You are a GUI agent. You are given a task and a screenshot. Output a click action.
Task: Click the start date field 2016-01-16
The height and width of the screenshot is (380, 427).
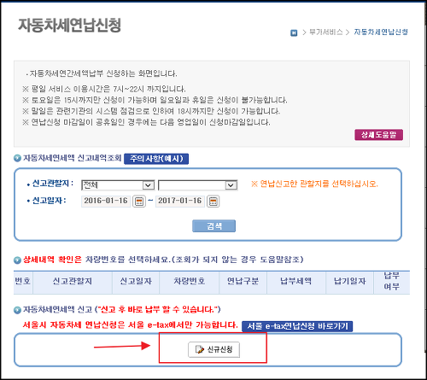(x=106, y=201)
